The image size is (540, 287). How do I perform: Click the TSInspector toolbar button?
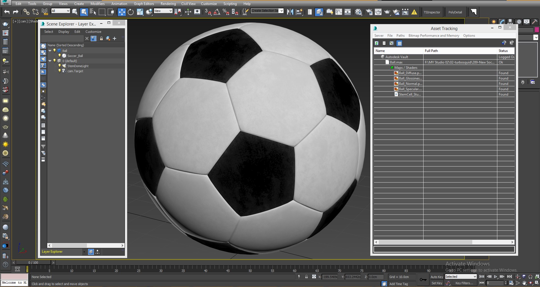[x=432, y=12]
